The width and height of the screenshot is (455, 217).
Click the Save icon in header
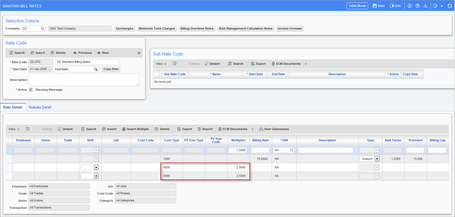(379, 6)
